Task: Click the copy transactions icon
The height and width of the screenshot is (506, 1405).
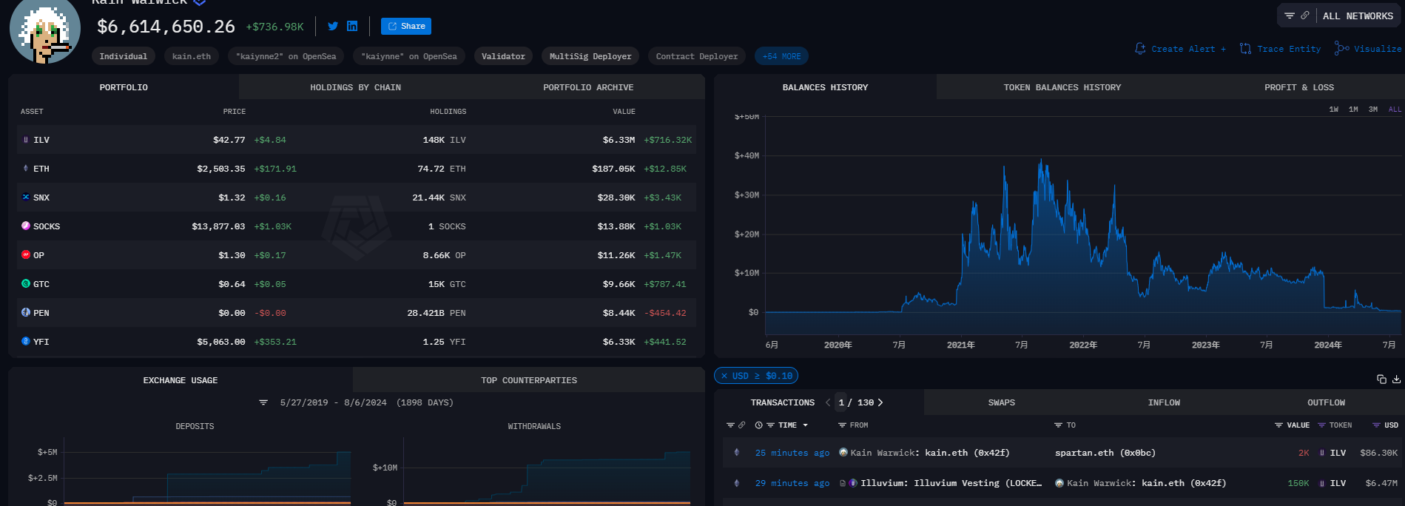Action: pos(1381,379)
